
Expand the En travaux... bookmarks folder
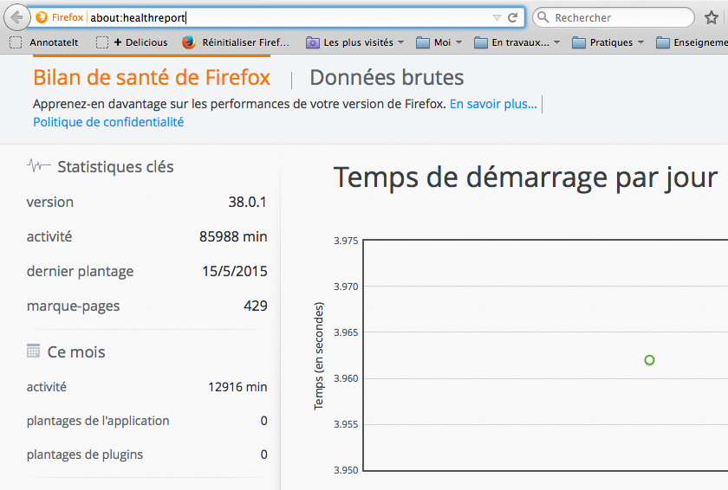coord(517,42)
